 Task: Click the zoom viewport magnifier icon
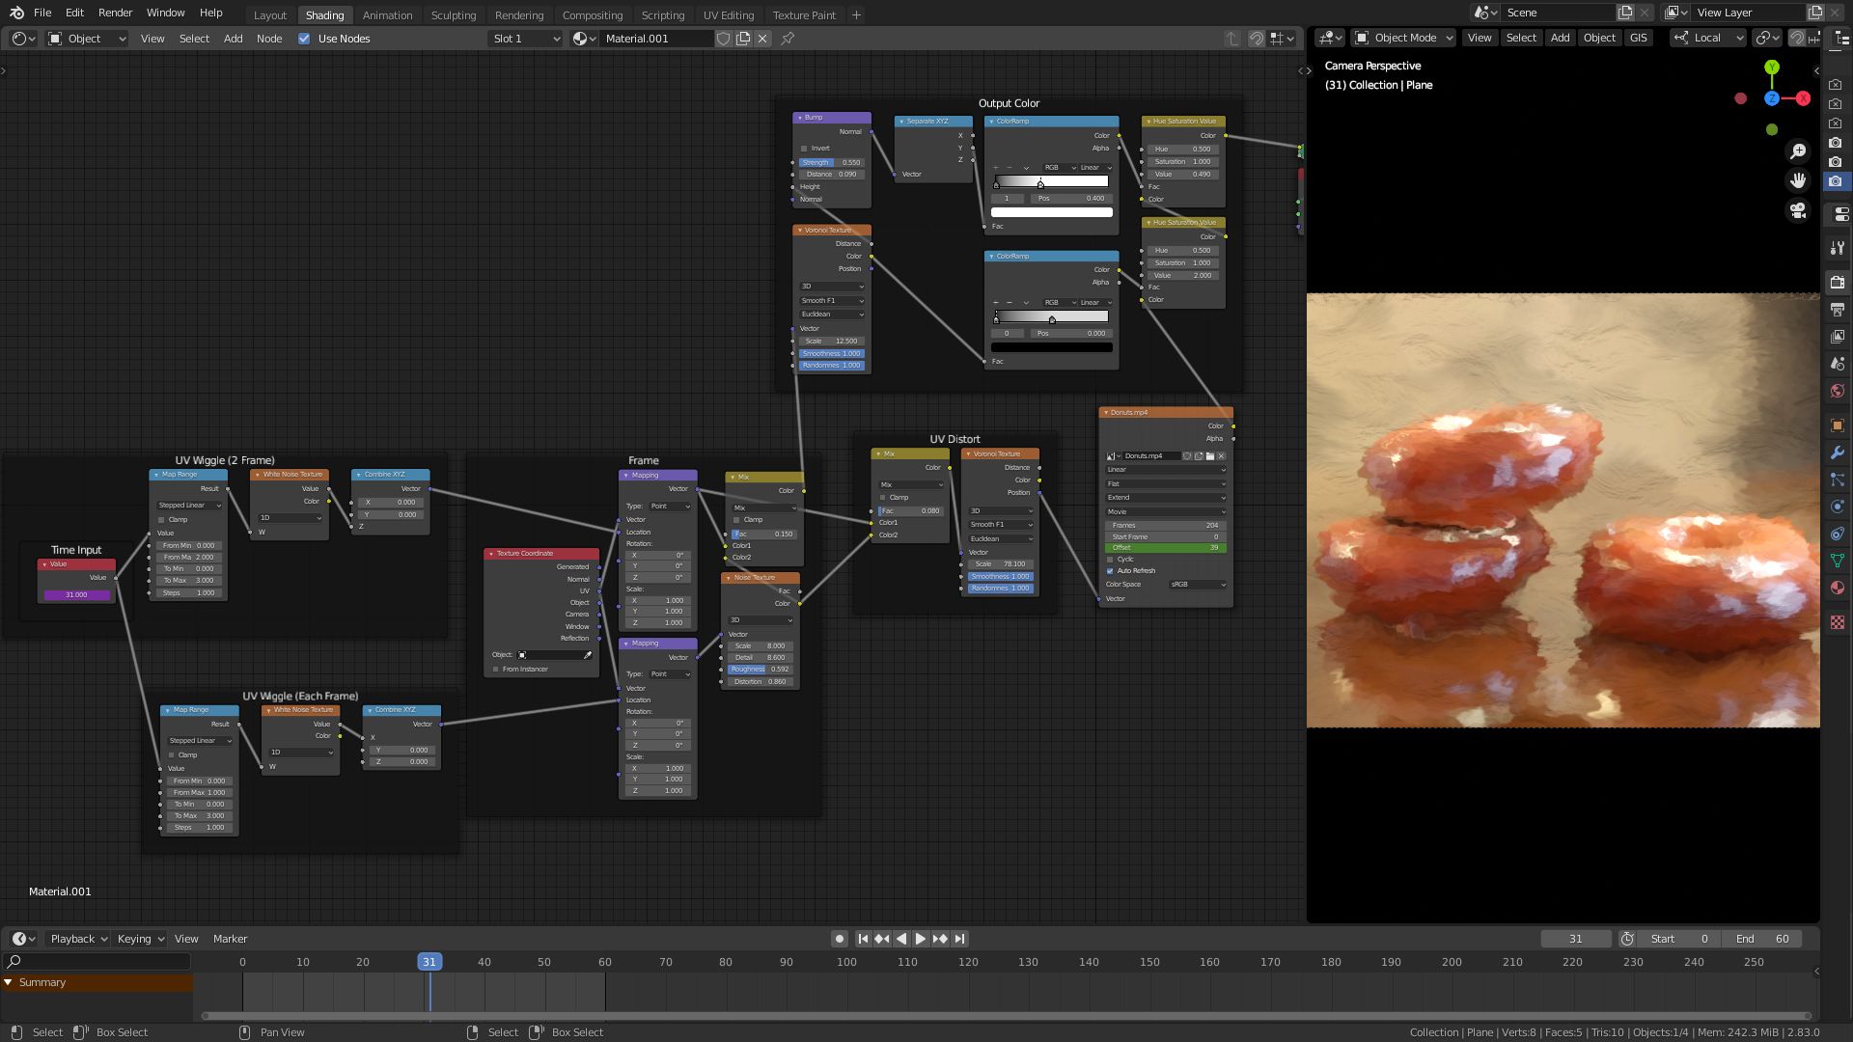[x=1797, y=151]
